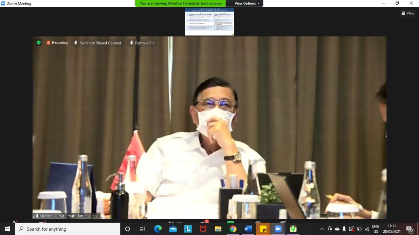Open Task View in the taskbar

(x=142, y=229)
